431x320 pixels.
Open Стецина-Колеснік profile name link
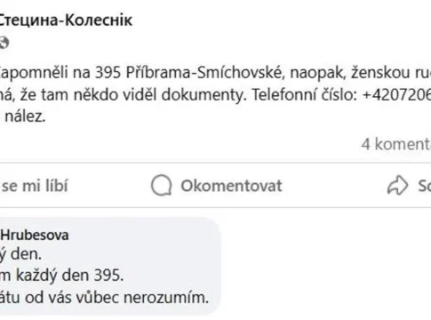[65, 20]
